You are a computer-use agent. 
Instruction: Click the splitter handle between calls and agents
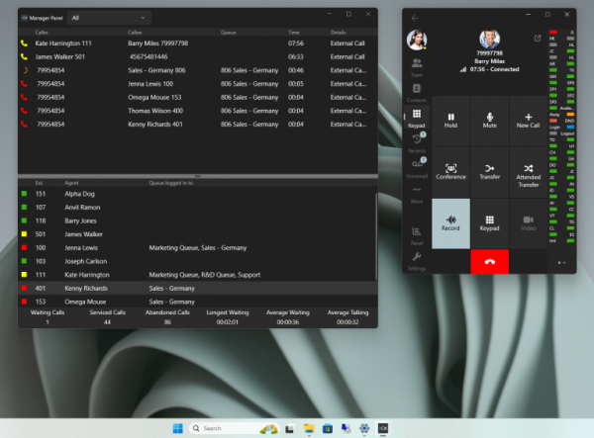click(198, 176)
